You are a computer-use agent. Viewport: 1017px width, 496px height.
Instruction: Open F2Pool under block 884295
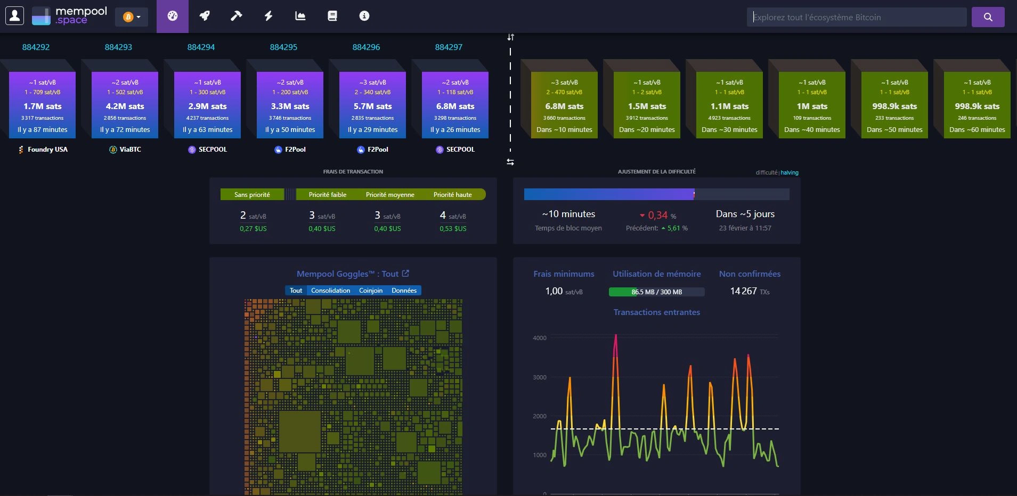click(x=290, y=150)
